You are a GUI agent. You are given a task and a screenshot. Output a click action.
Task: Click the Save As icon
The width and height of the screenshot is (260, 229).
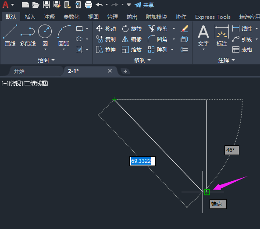(x=57, y=5)
